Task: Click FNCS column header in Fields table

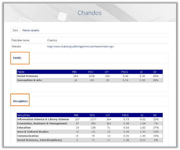Action: 125,72
